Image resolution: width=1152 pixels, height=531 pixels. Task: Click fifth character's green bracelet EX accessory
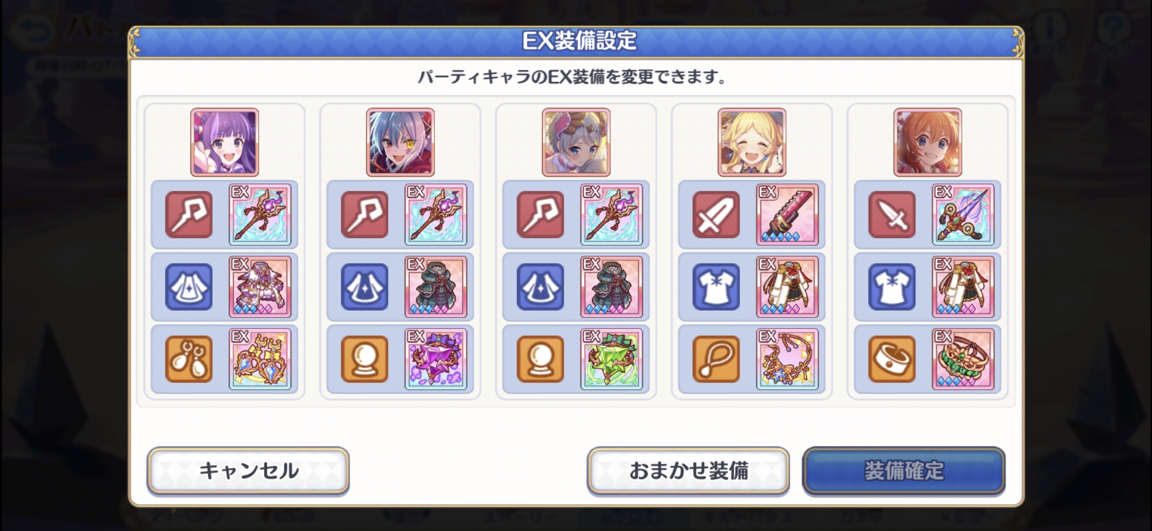pyautogui.click(x=963, y=359)
